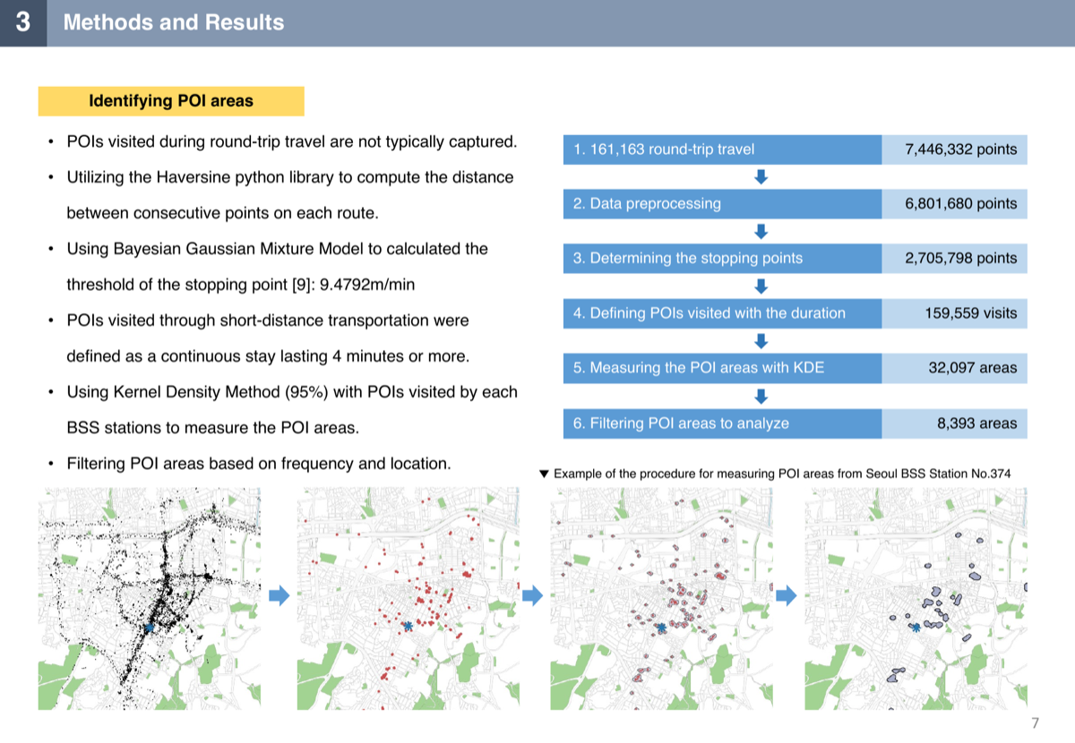This screenshot has width=1075, height=743.
Task: Select the value "159,559 visits"
Action: [955, 313]
